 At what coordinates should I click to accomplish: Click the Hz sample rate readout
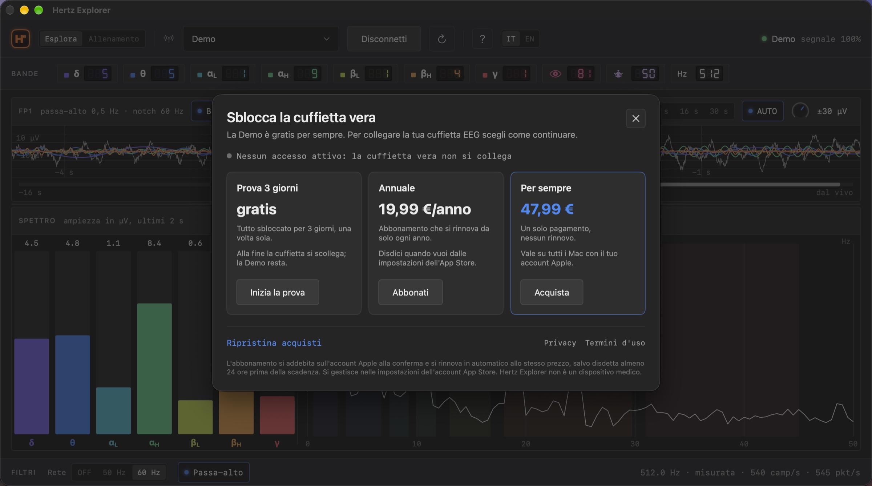pyautogui.click(x=700, y=74)
